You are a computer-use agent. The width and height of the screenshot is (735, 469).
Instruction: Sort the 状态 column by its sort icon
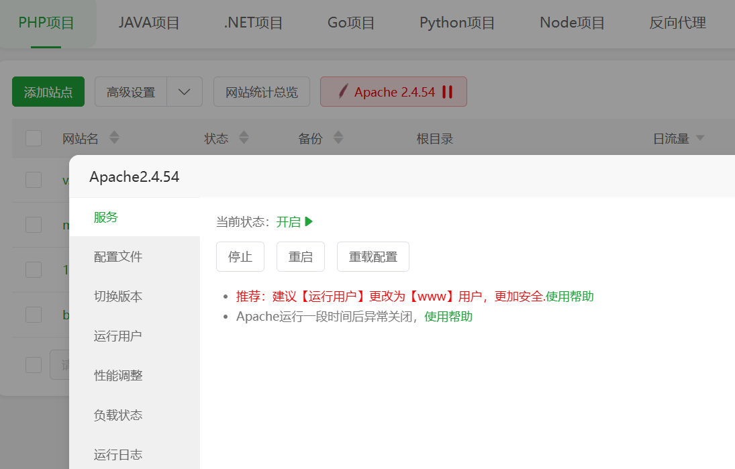[x=243, y=138]
